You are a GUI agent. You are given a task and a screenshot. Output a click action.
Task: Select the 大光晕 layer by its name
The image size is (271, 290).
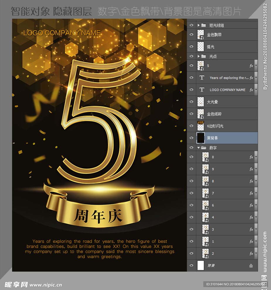click(x=212, y=102)
